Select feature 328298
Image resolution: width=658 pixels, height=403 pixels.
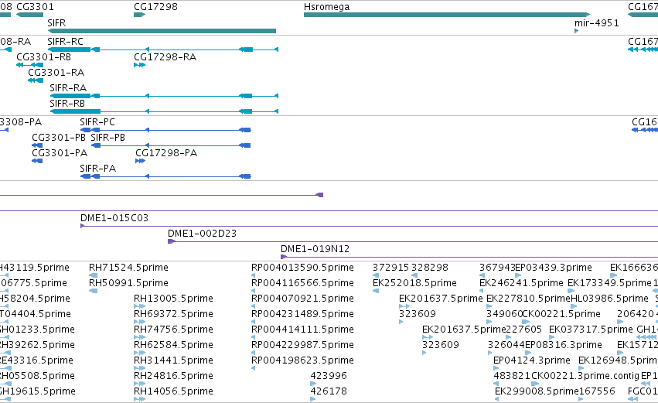click(430, 268)
